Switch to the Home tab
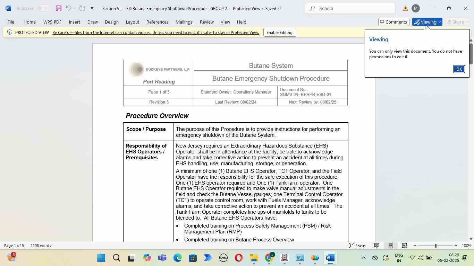This screenshot has height=266, width=474. pos(29,22)
